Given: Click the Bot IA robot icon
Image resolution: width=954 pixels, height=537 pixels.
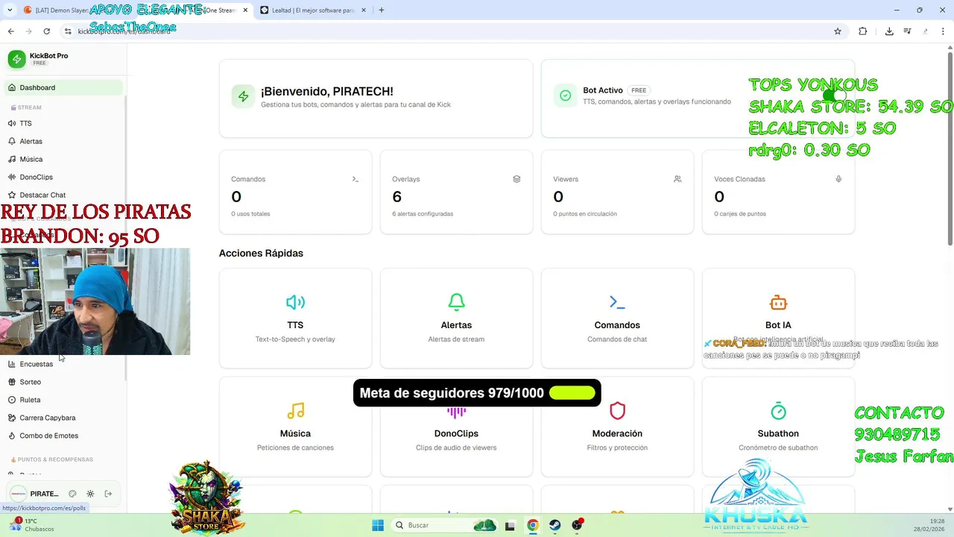Looking at the screenshot, I should pos(778,302).
